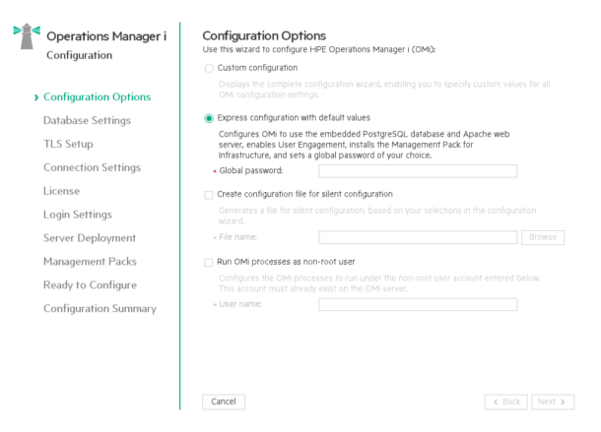Click the Operations Manager i title text

coord(106,36)
